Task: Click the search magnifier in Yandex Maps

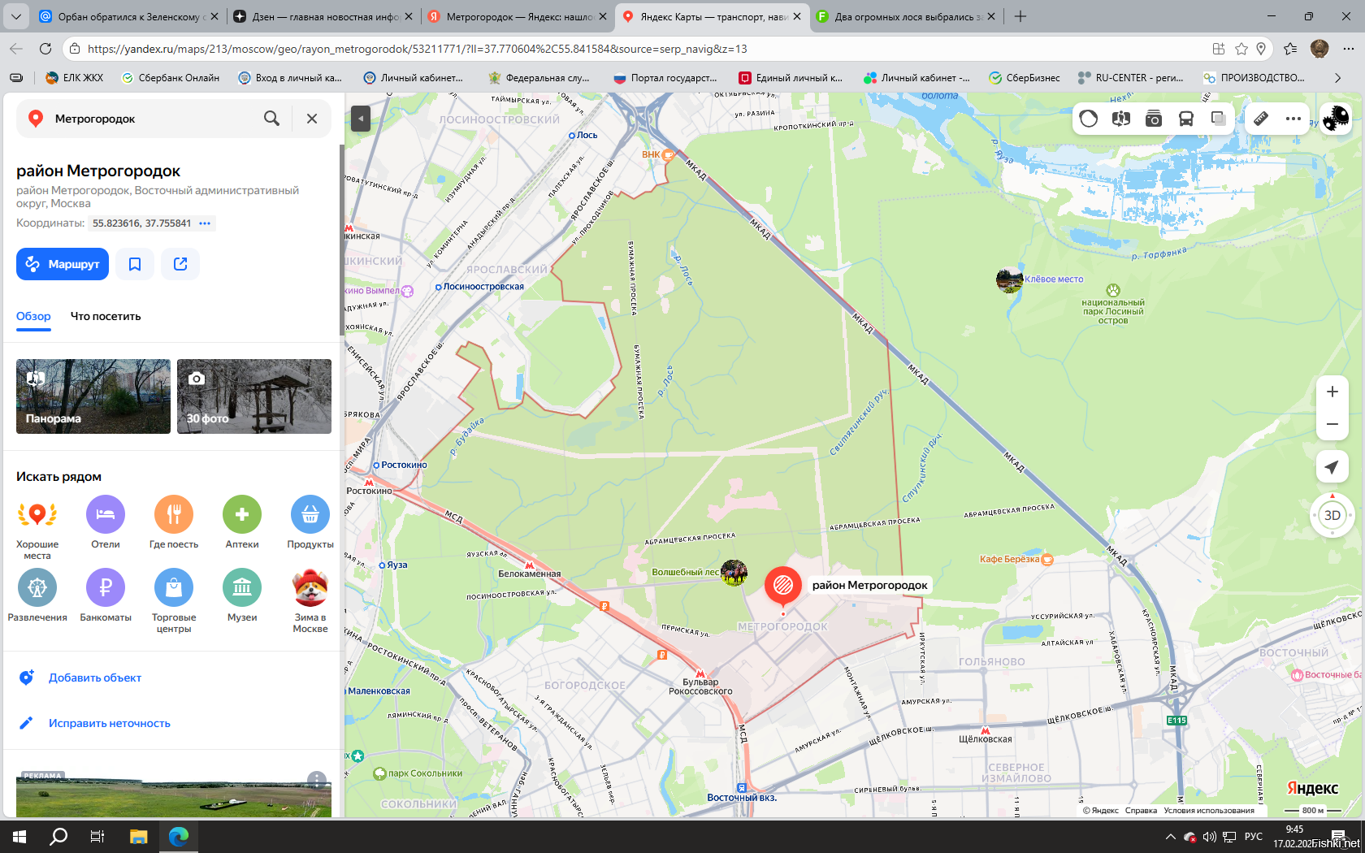Action: point(271,119)
